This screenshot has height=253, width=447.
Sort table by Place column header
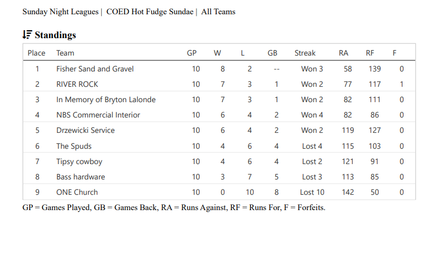click(x=37, y=53)
